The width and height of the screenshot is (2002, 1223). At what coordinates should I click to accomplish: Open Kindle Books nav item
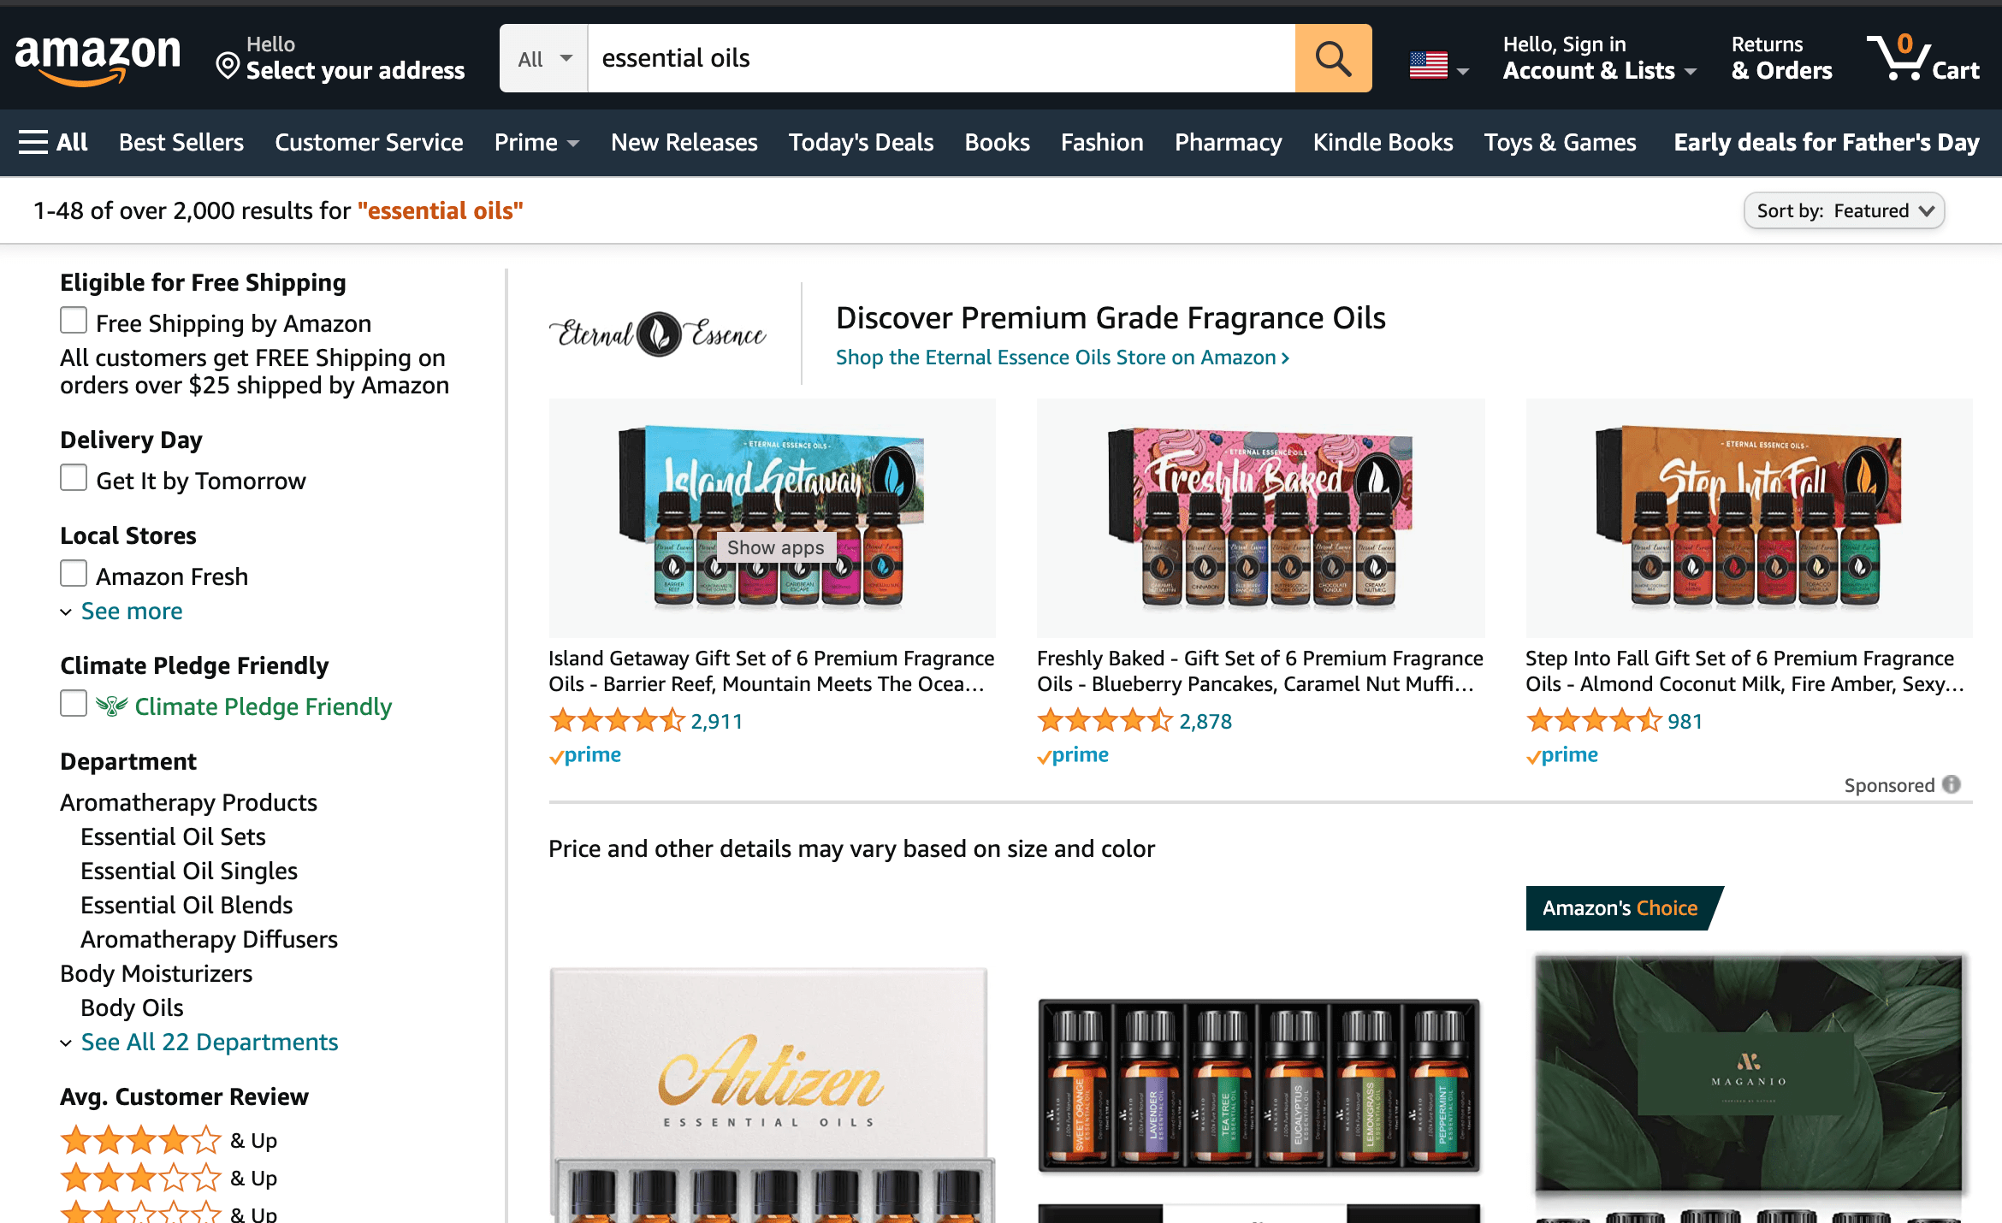tap(1383, 142)
